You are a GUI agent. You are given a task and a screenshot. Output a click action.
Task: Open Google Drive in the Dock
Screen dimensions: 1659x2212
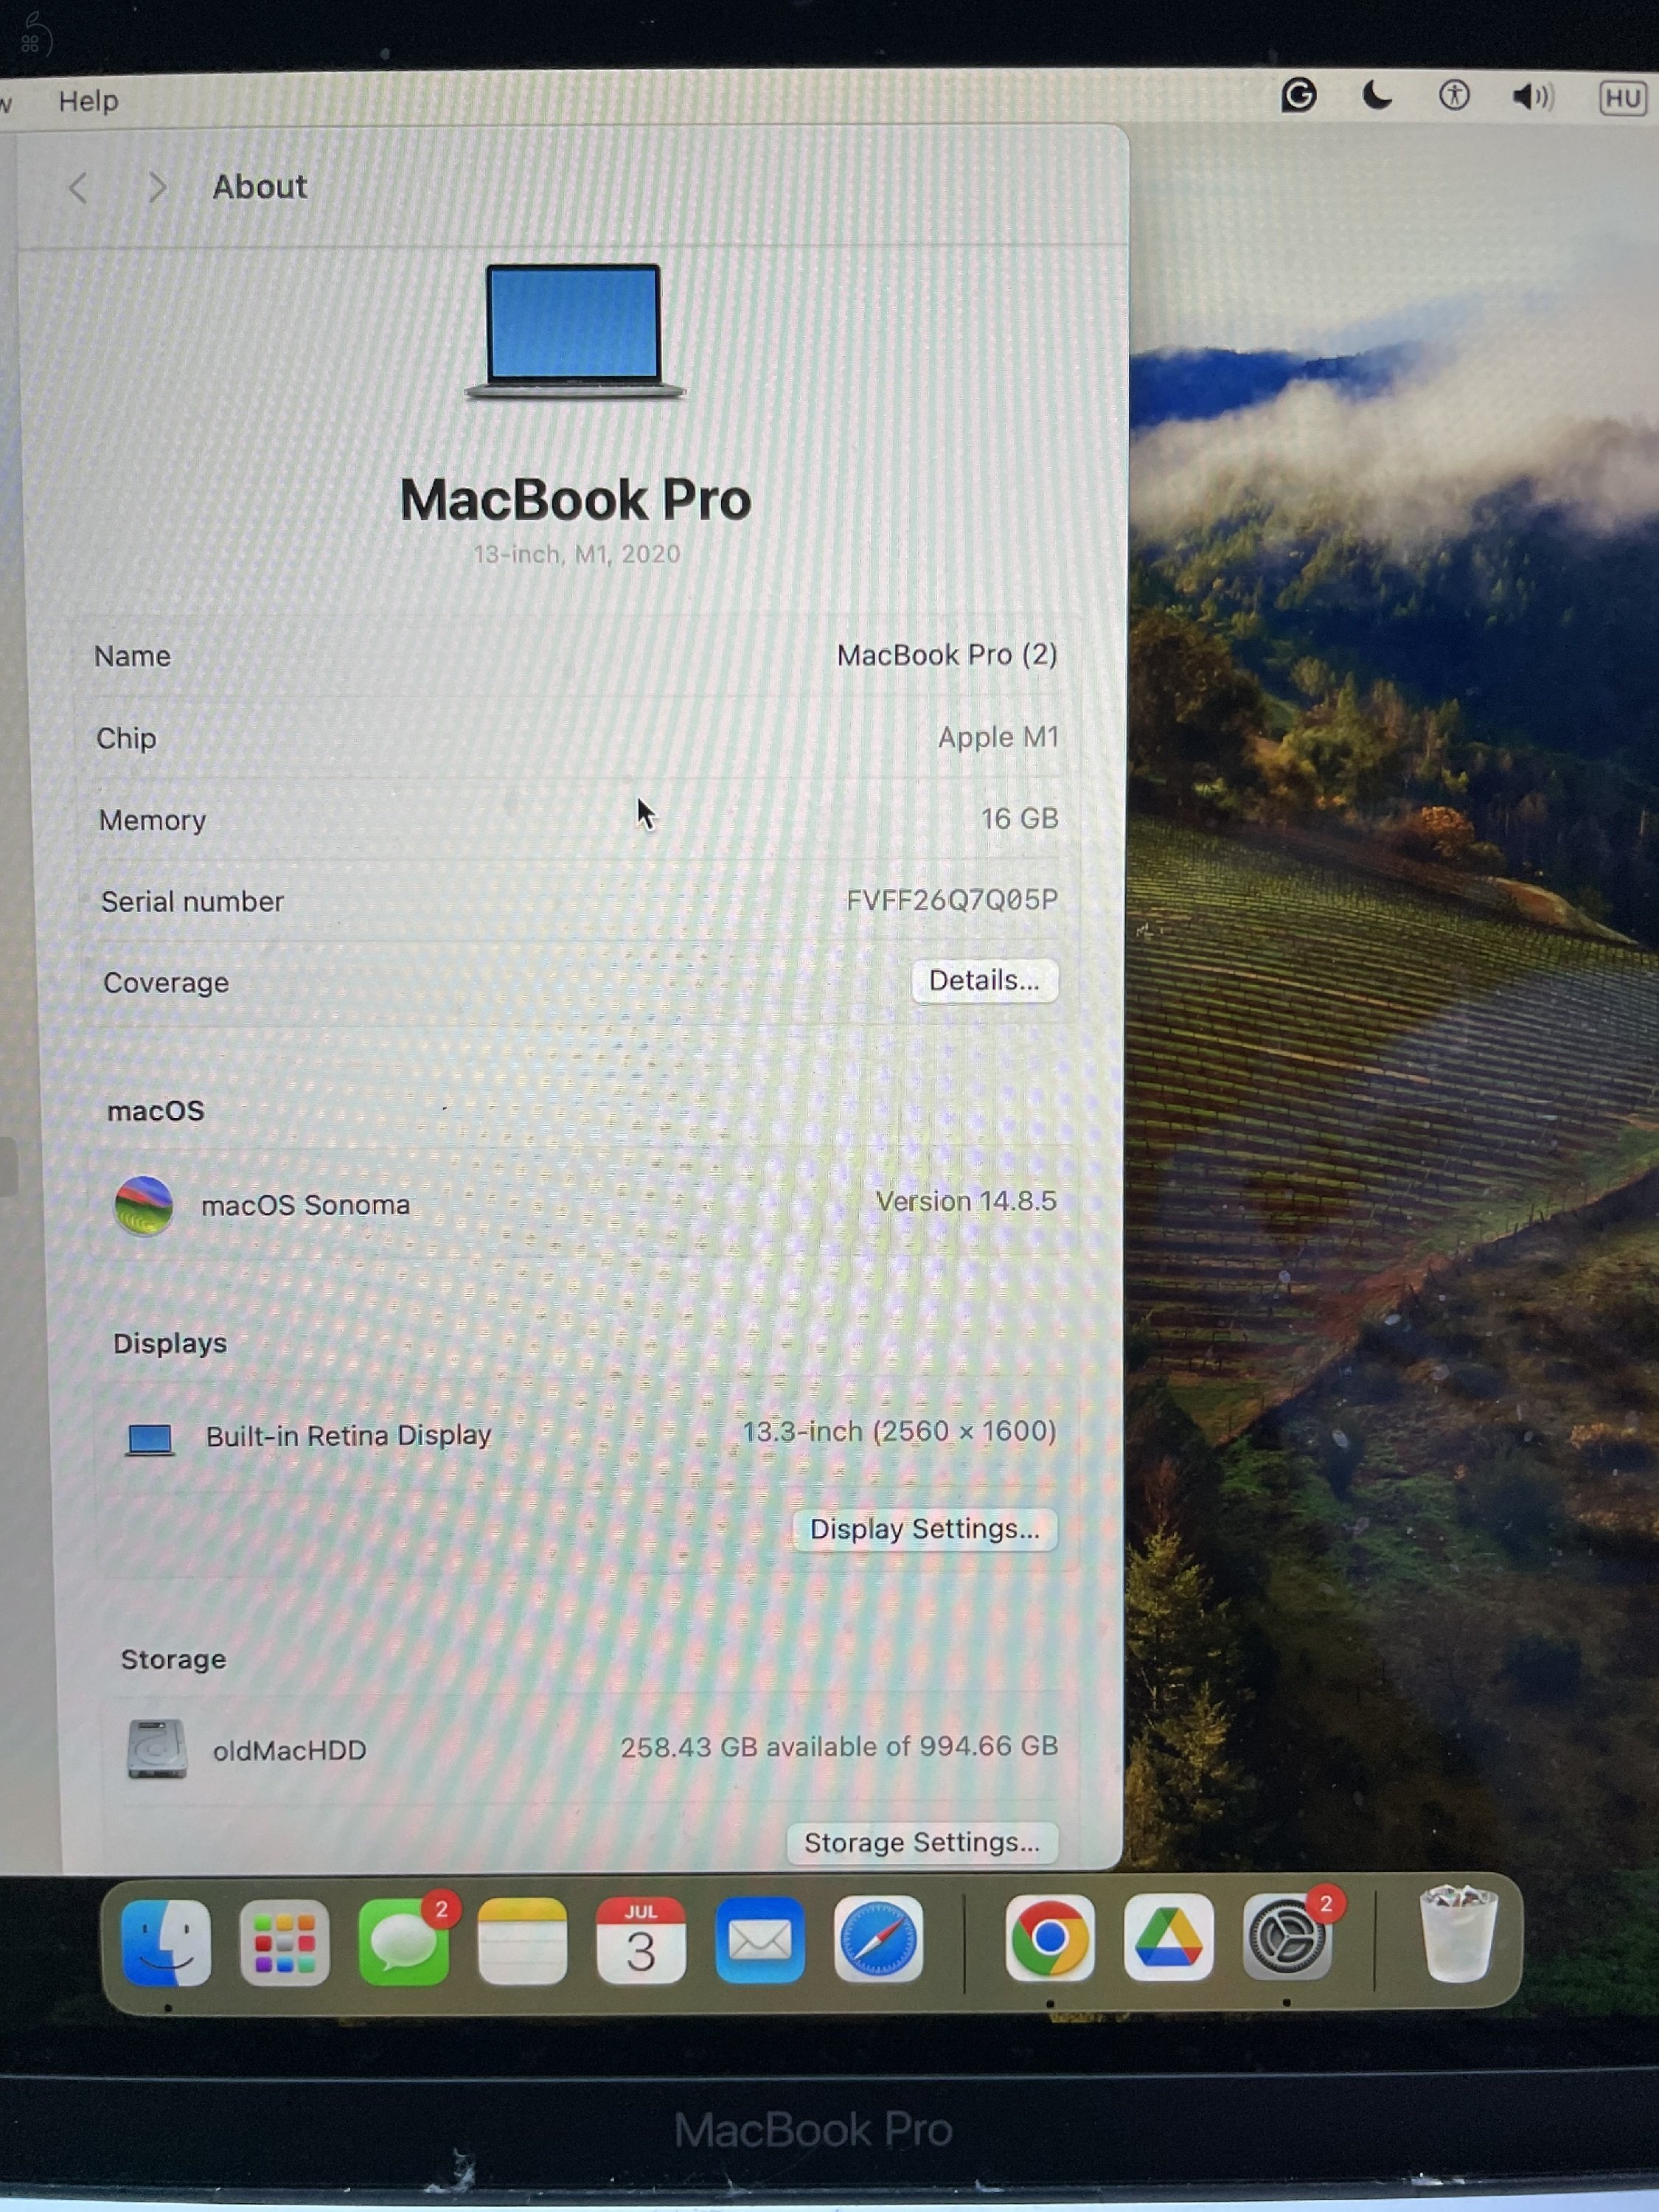tap(1168, 1938)
